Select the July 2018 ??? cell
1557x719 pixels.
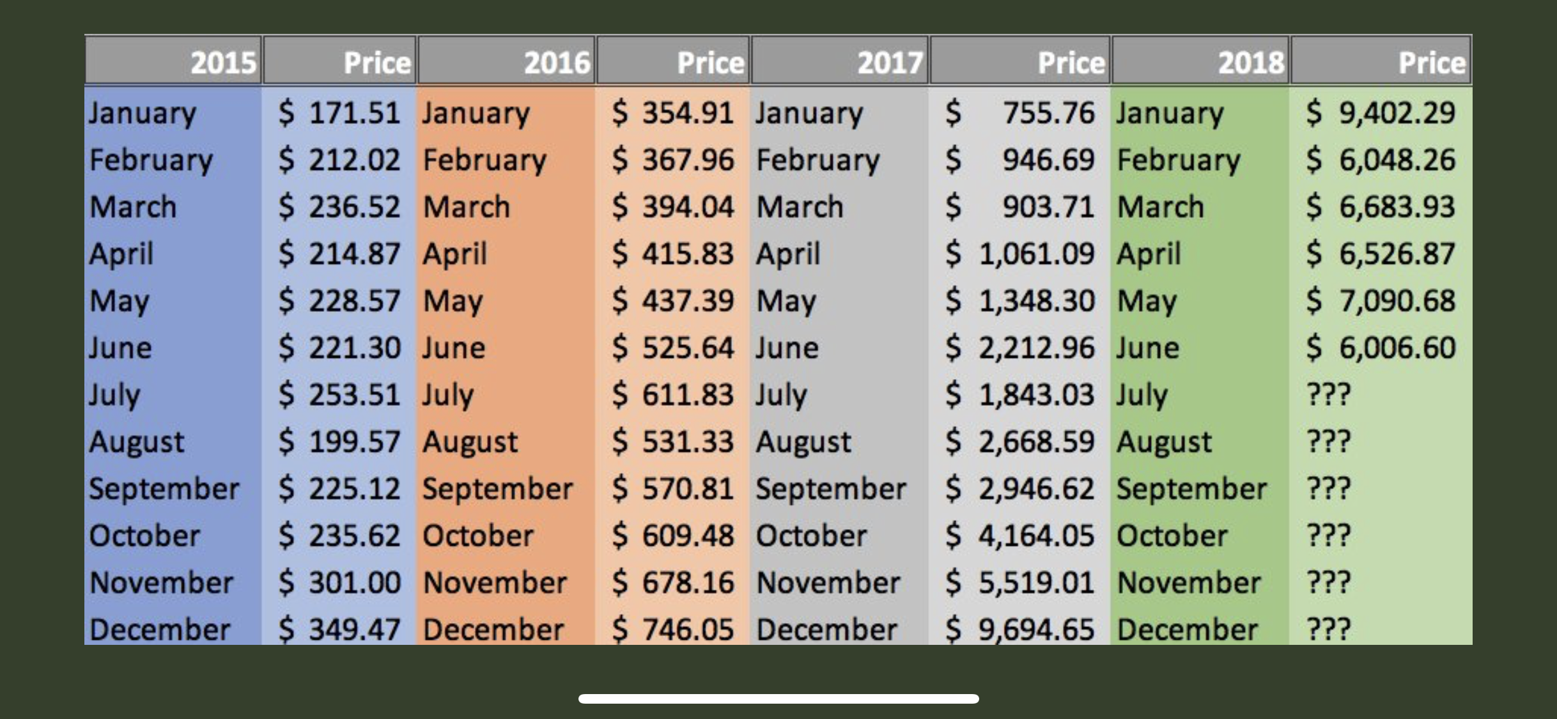click(1381, 394)
